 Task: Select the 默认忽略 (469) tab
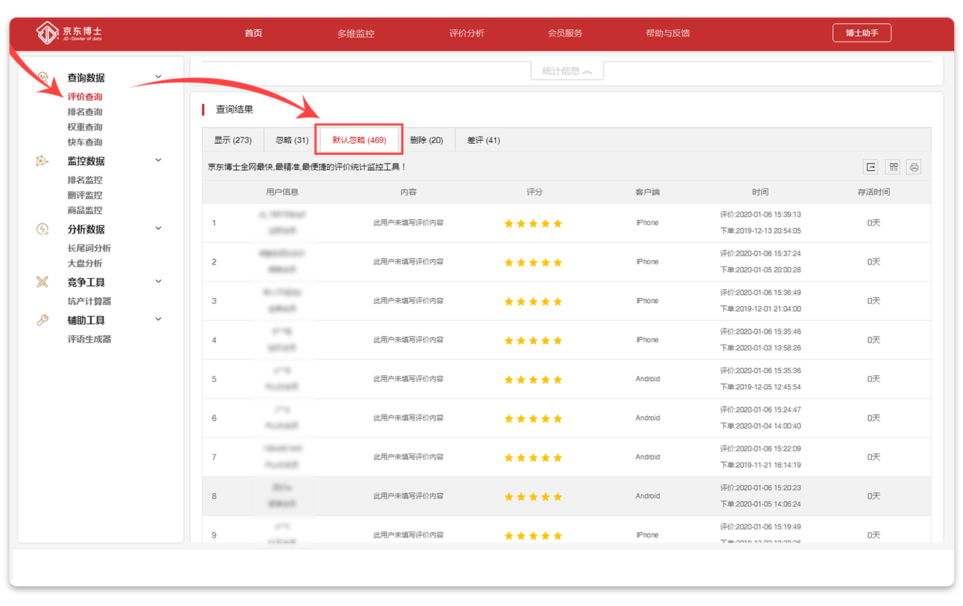(x=359, y=140)
